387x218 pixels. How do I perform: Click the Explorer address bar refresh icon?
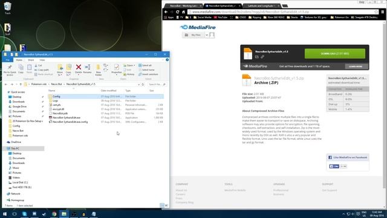click(x=143, y=84)
